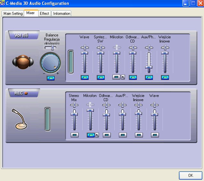Click playback Odtwar CD balance slider
The width and height of the screenshot is (204, 181).
[133, 48]
